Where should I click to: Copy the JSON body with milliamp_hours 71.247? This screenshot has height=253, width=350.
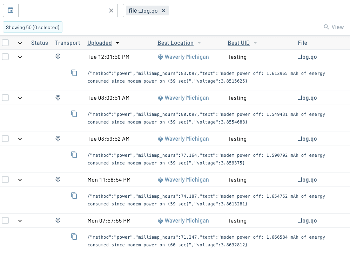[74, 237]
